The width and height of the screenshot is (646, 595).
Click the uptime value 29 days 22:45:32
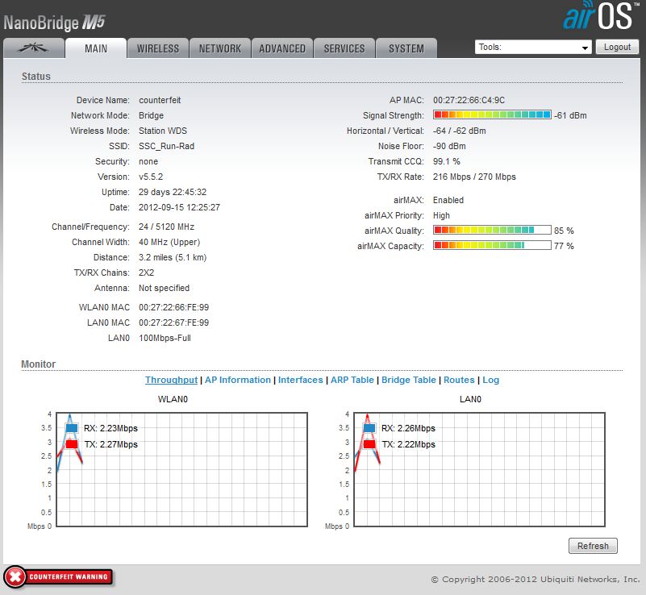[173, 192]
